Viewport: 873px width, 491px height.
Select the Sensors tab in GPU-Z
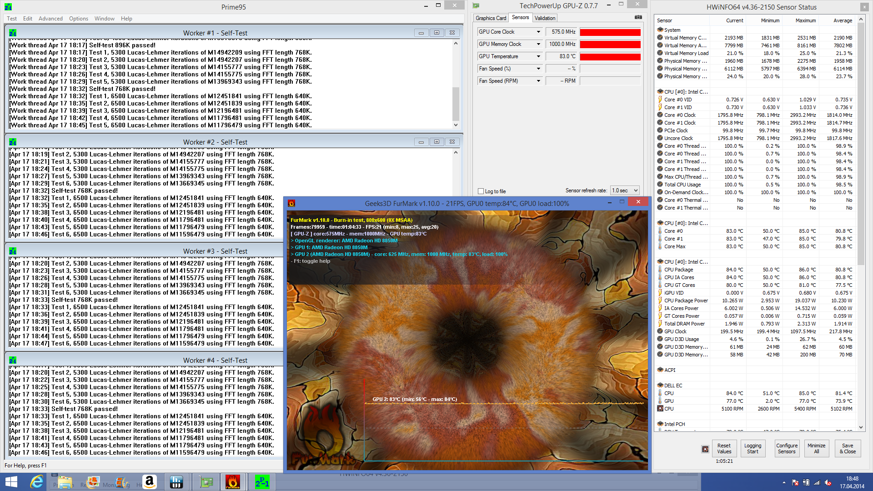[520, 17]
